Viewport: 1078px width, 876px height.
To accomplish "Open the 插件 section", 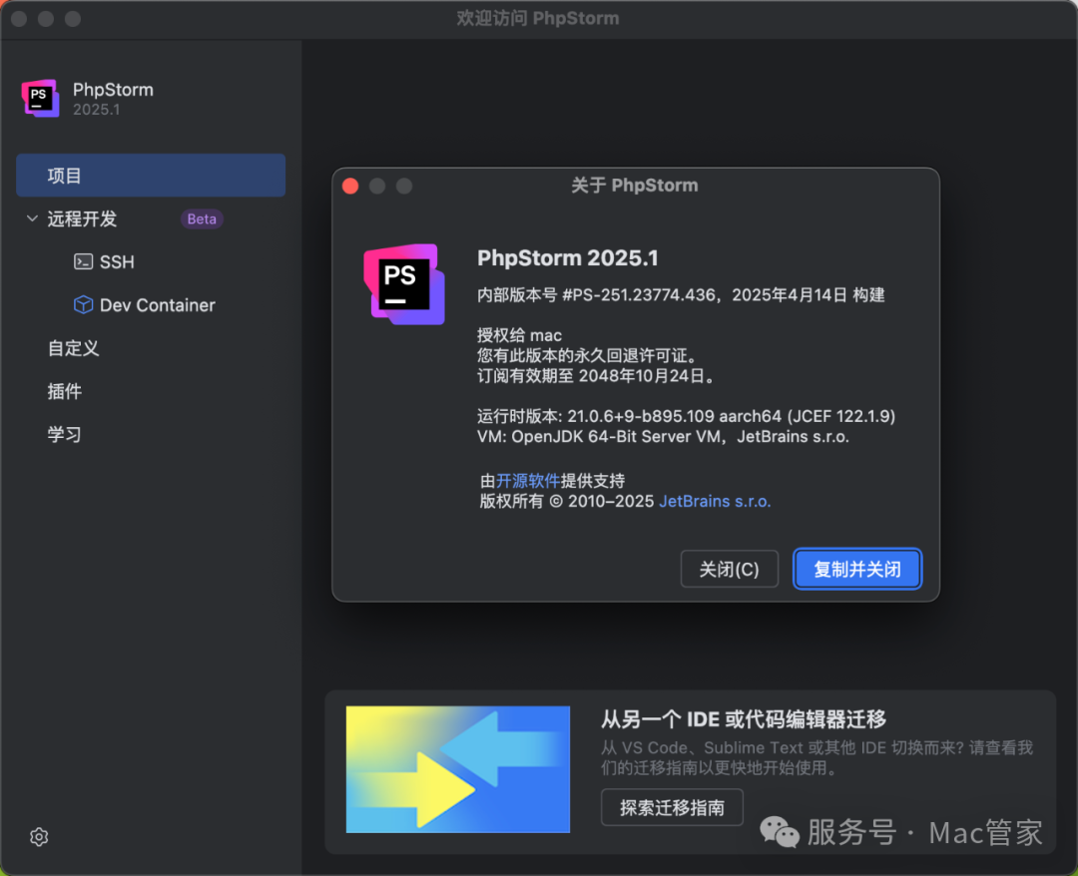I will [x=64, y=391].
